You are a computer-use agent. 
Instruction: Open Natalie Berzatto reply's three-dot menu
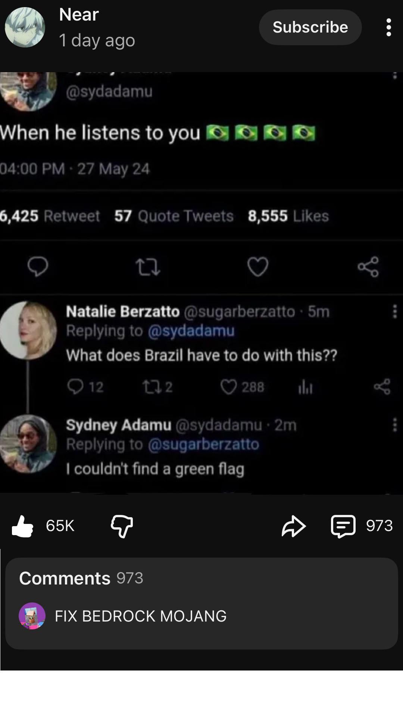click(394, 311)
